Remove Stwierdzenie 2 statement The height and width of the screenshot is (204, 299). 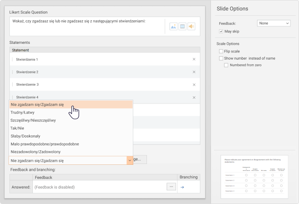[194, 72]
